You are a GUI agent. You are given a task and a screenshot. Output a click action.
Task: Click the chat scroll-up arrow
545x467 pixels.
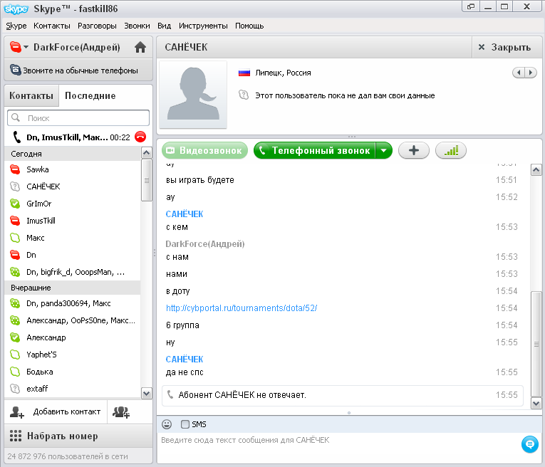coord(536,170)
